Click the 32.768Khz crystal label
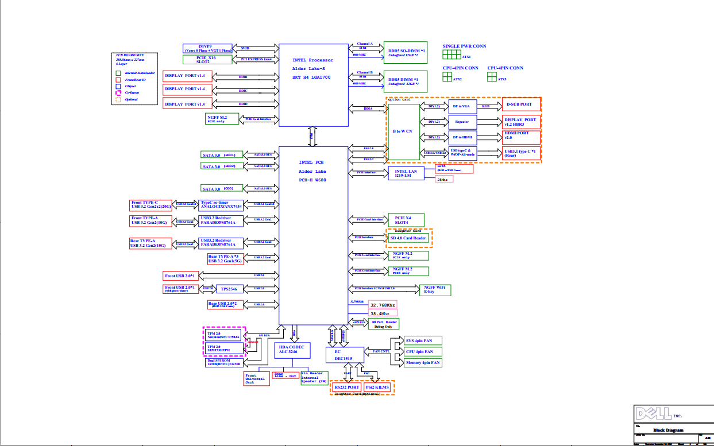 point(382,305)
